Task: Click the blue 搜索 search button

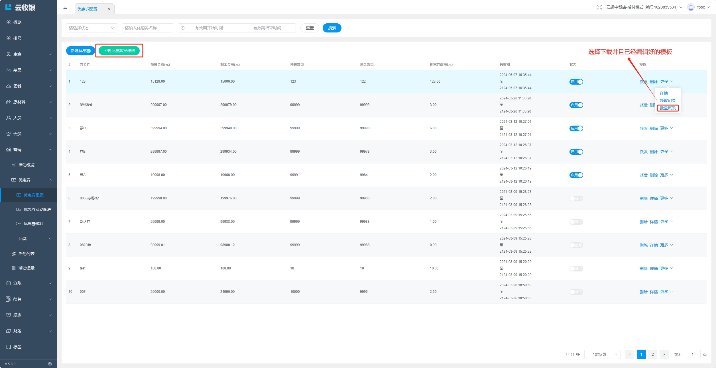Action: click(x=332, y=28)
